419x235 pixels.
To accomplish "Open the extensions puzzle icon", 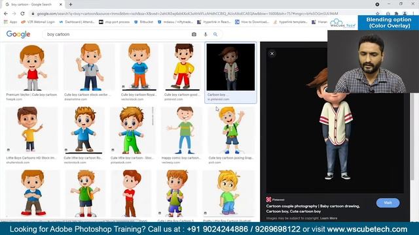I will click(x=396, y=14).
